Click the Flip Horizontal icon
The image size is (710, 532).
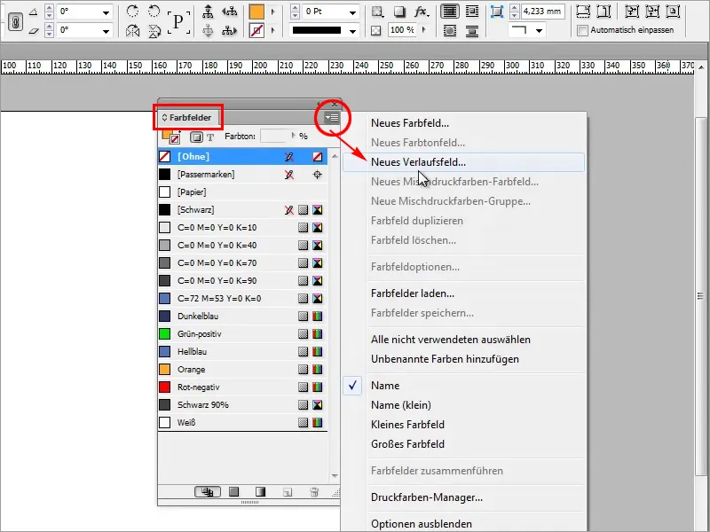coord(132,32)
